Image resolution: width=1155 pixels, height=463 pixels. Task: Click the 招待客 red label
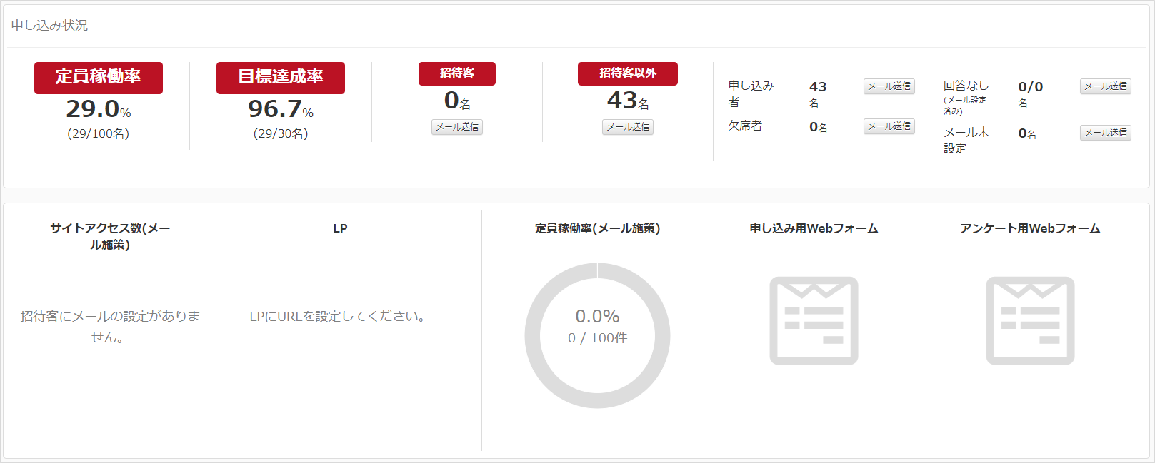pos(457,73)
